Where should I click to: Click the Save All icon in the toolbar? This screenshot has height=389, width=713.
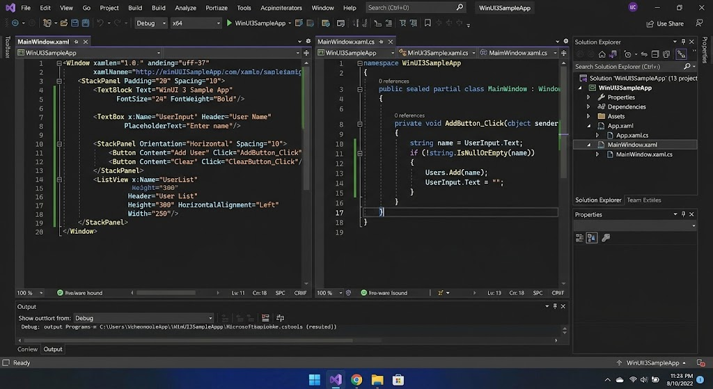pos(85,23)
